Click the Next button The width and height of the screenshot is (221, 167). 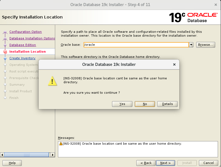166,163
